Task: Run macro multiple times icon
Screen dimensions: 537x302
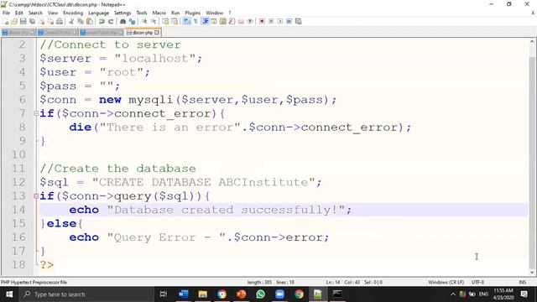Action: (x=289, y=21)
